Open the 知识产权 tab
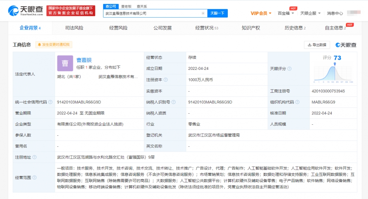The image size is (368, 199). [x=251, y=28]
